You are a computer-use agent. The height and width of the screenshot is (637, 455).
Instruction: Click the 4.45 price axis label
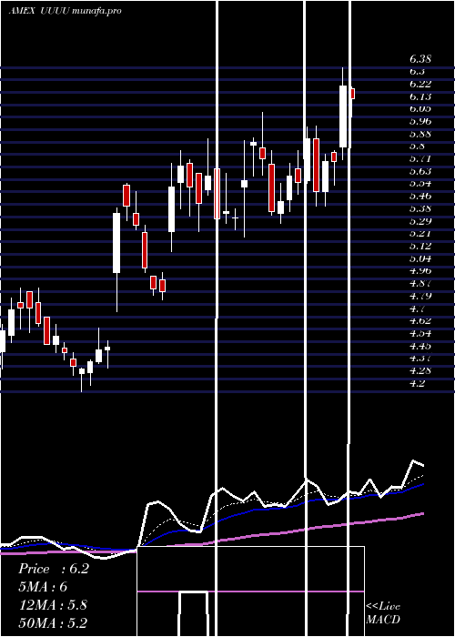(x=420, y=346)
